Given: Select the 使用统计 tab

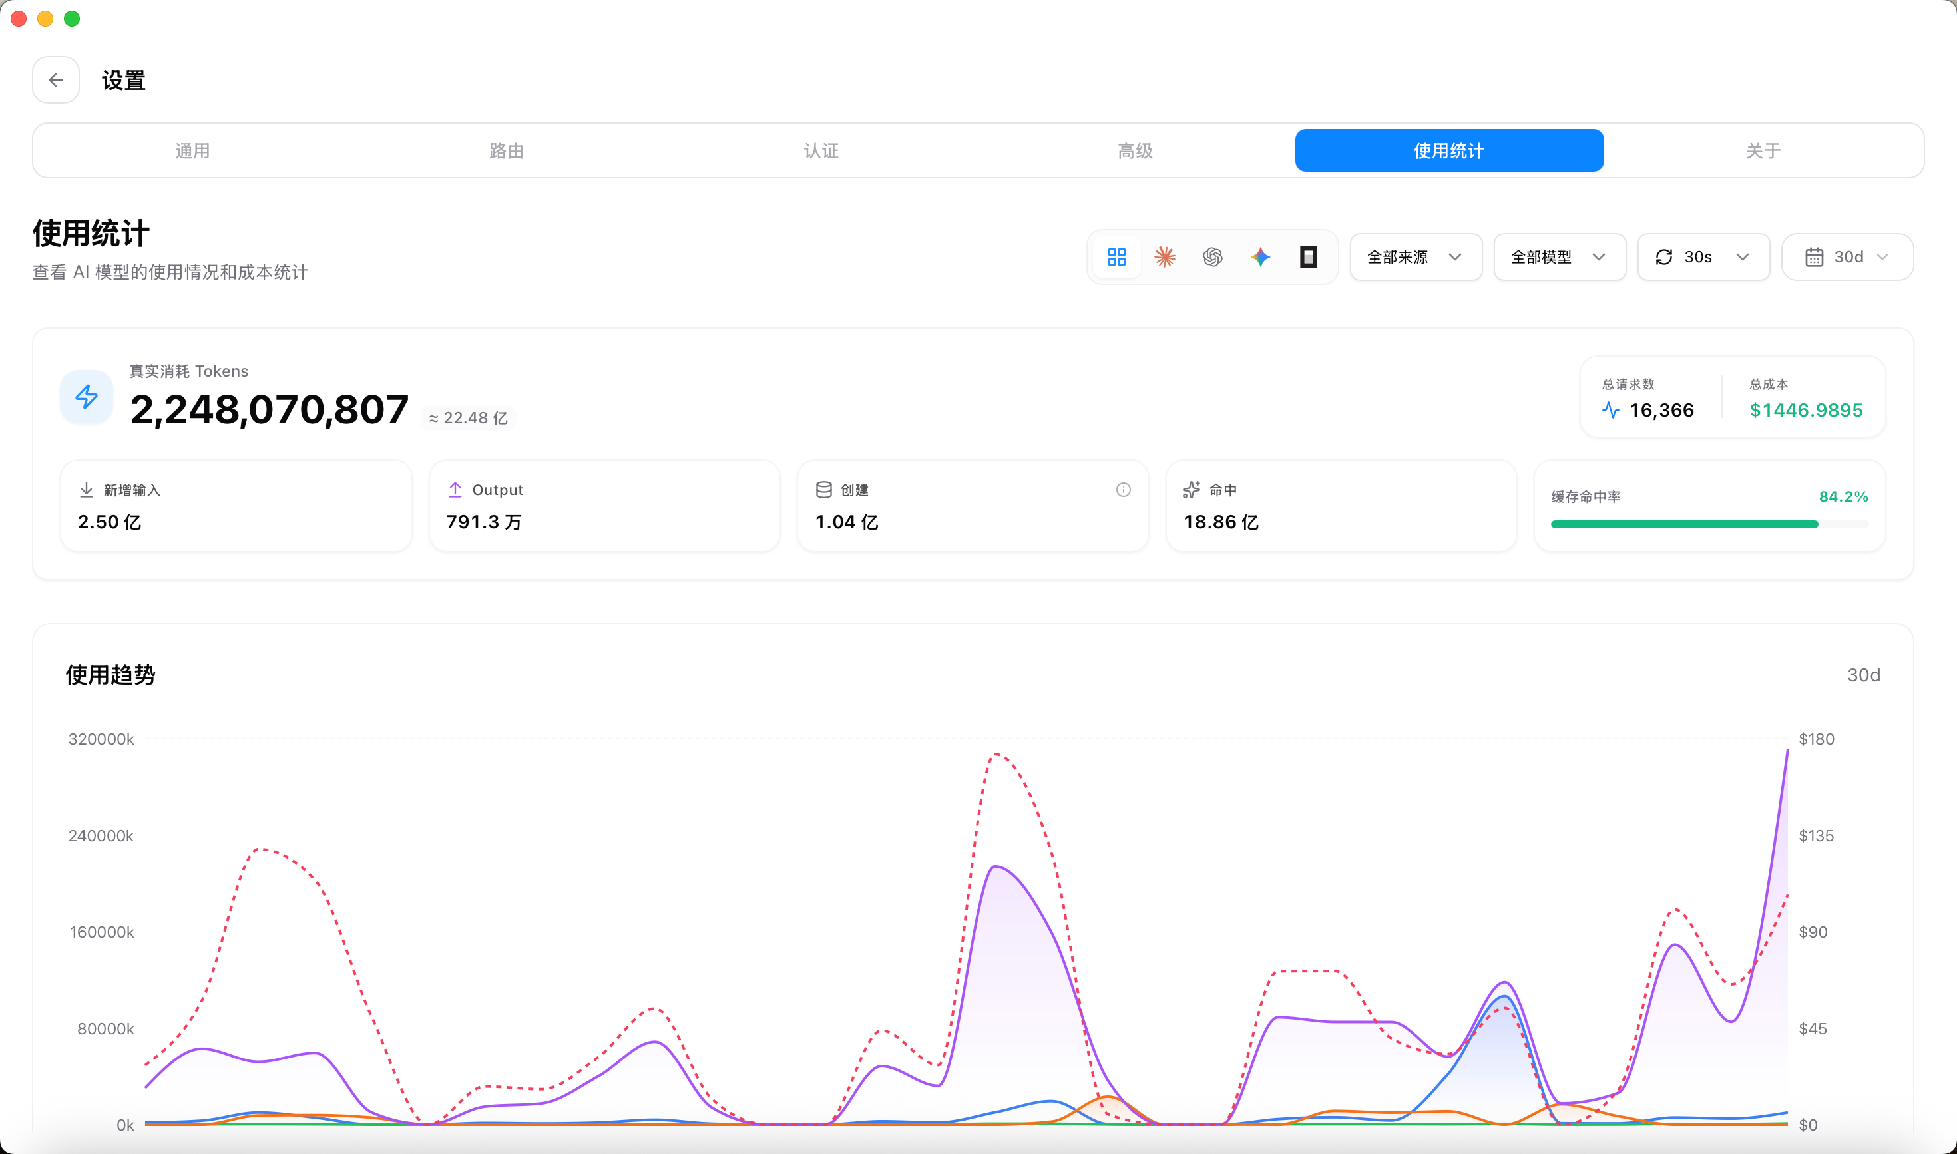Looking at the screenshot, I should pos(1449,150).
